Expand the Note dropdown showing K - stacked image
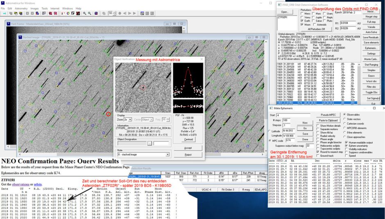The width and height of the screenshot is (385, 219). pos(168,154)
